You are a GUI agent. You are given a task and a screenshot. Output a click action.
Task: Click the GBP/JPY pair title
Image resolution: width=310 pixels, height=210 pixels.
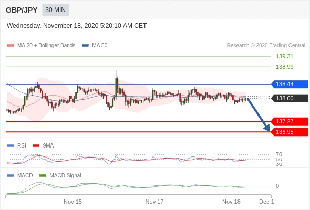pos(22,10)
